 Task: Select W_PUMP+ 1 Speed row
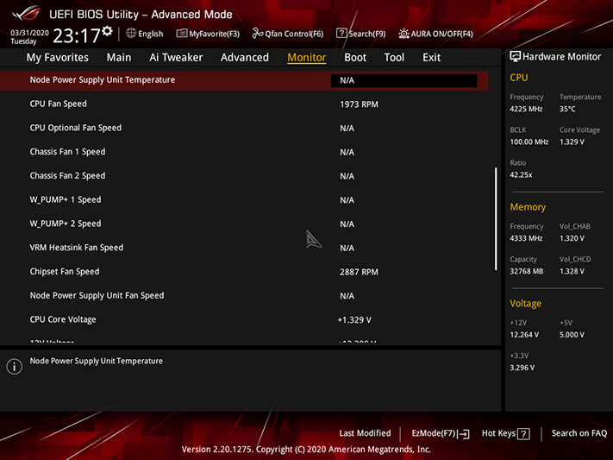[244, 199]
